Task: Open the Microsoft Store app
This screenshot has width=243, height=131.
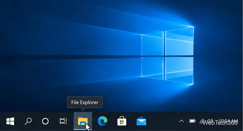Action: click(x=122, y=121)
